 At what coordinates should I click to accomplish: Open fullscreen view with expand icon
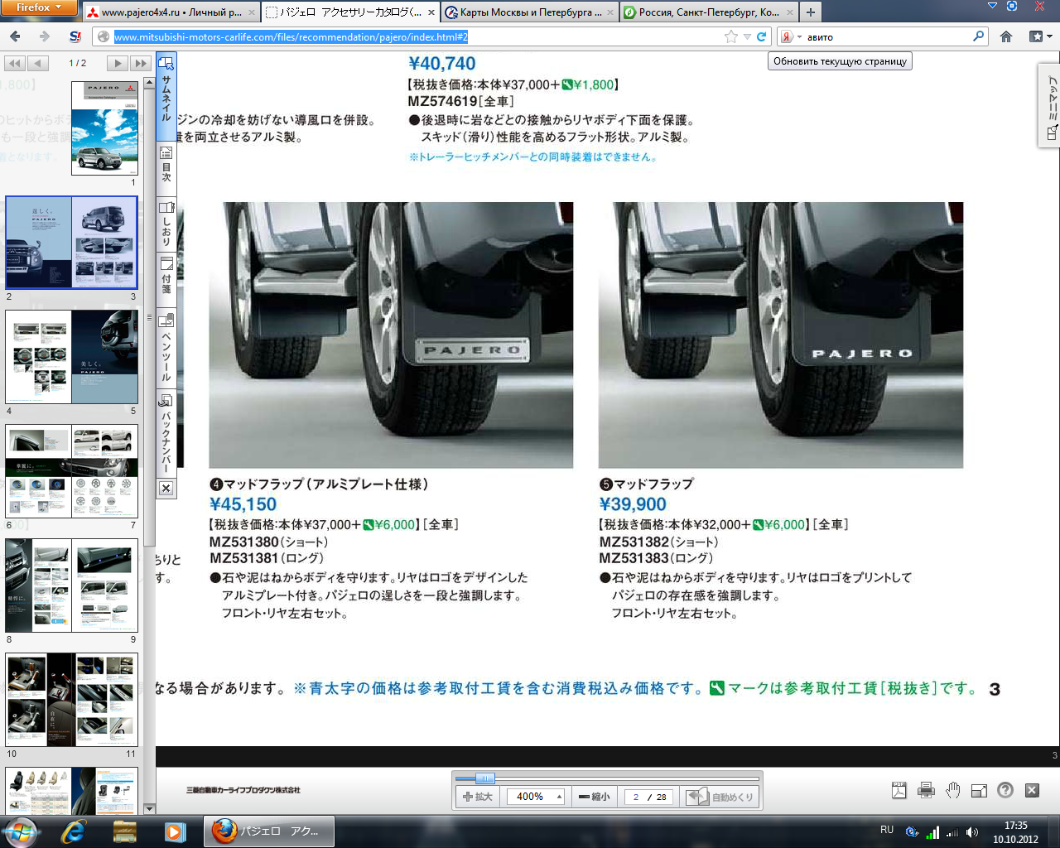[x=979, y=790]
